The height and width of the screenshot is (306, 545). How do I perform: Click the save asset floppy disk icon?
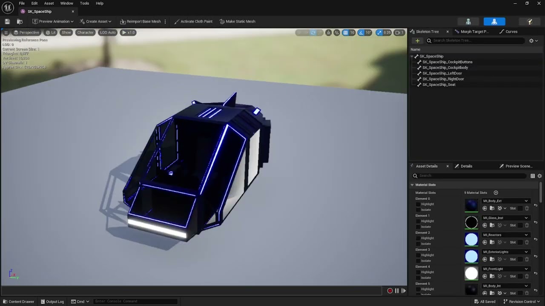pyautogui.click(x=7, y=21)
